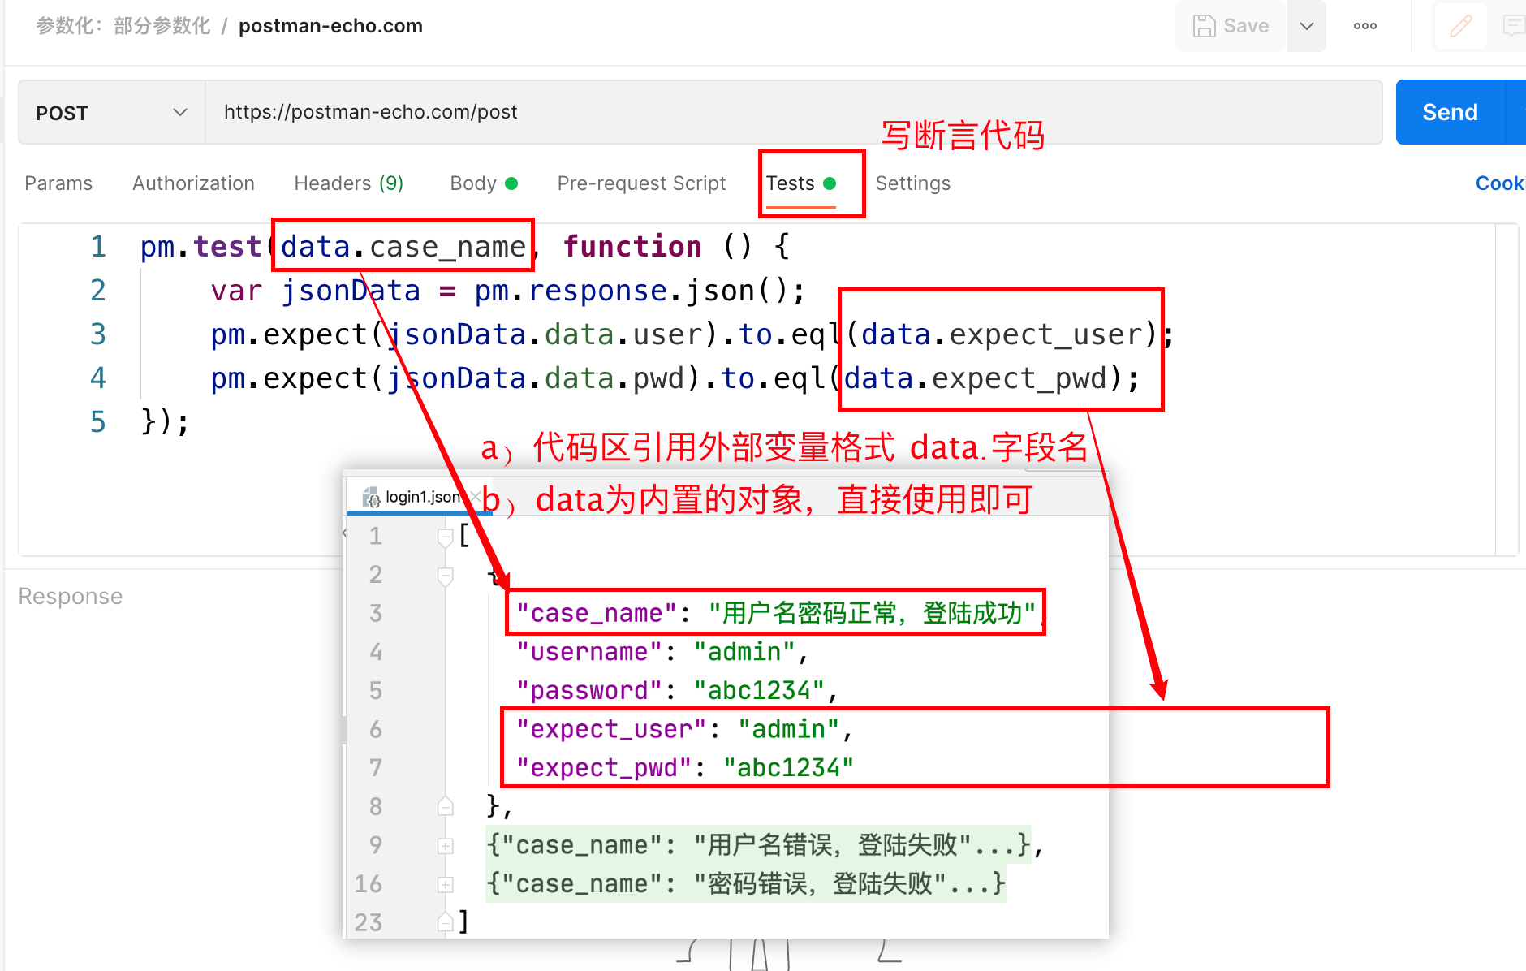The width and height of the screenshot is (1526, 971).
Task: Switch to the Params tab
Action: point(58,183)
